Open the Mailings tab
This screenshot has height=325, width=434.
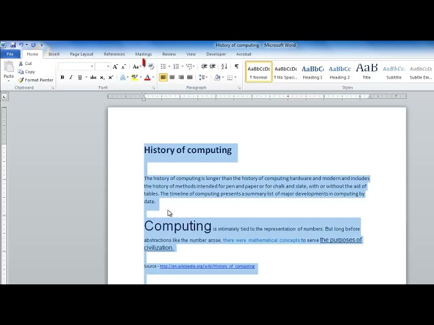point(143,54)
